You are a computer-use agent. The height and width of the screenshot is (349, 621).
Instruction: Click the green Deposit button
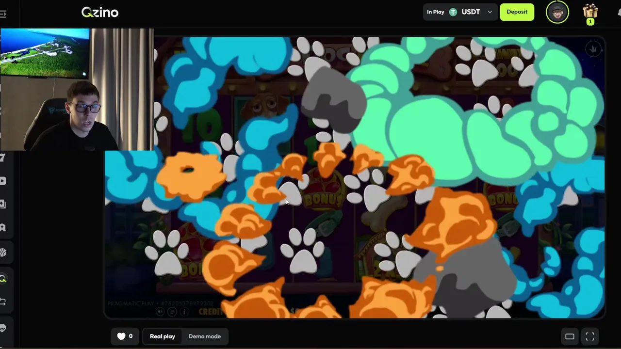(x=517, y=12)
